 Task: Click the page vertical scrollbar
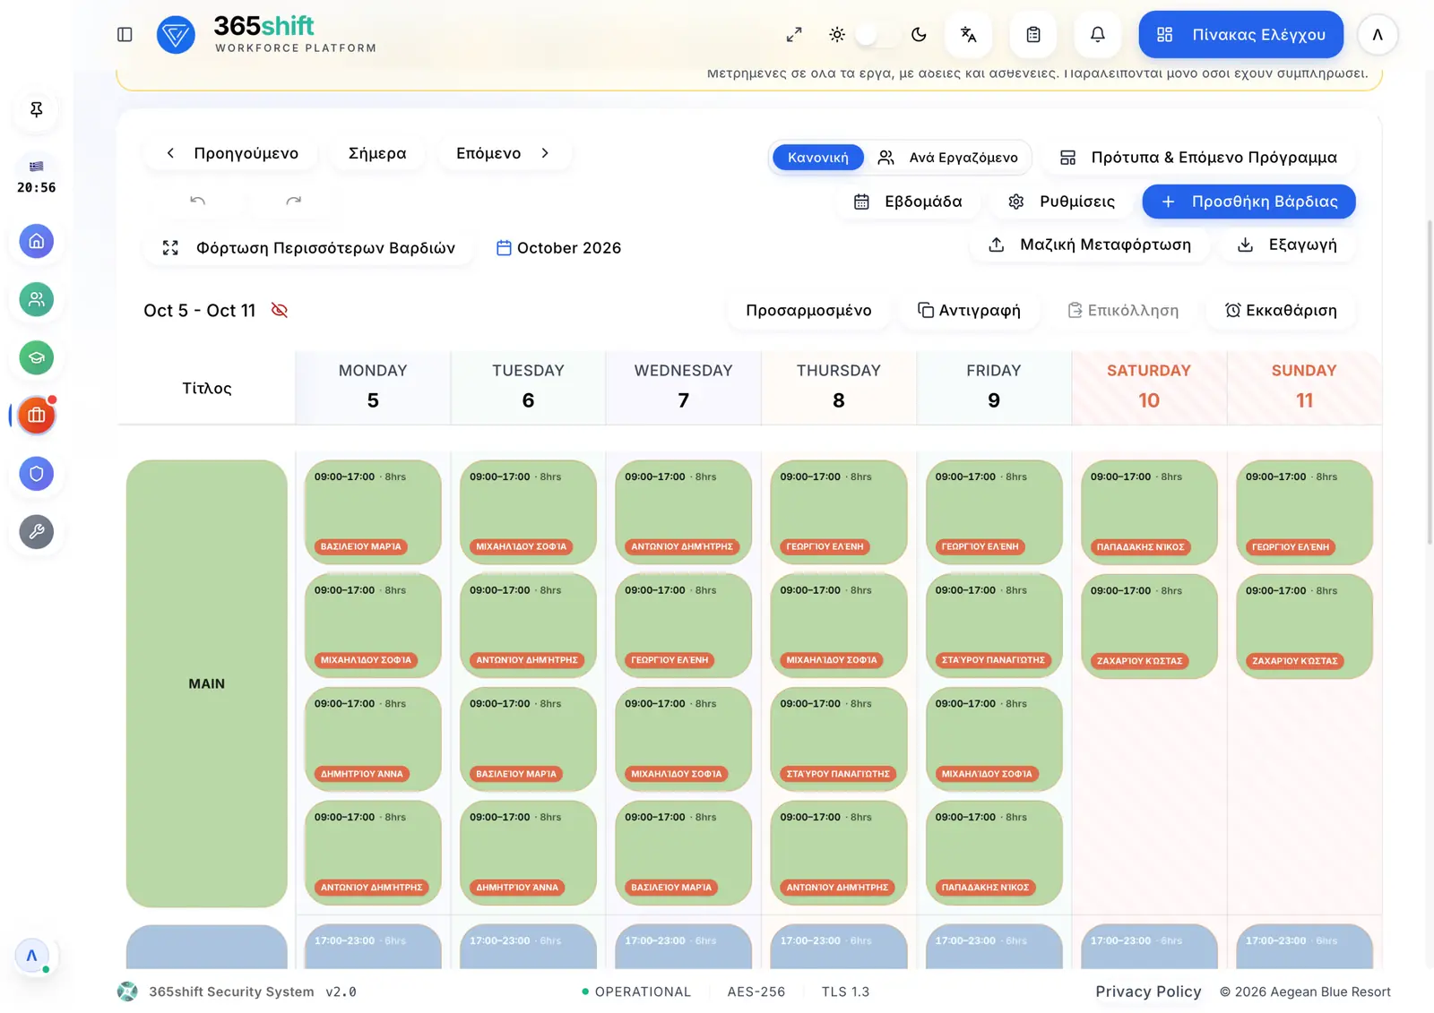tap(1430, 381)
